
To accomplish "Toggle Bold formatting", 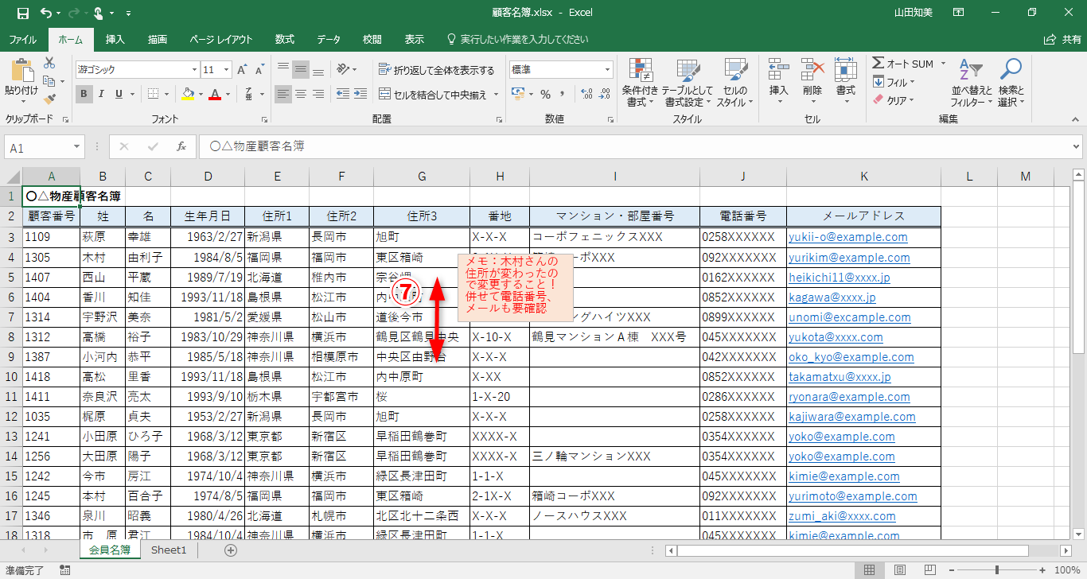I will 84,94.
